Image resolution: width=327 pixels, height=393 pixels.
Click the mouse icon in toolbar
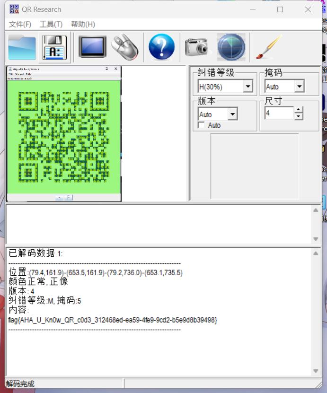tap(125, 47)
